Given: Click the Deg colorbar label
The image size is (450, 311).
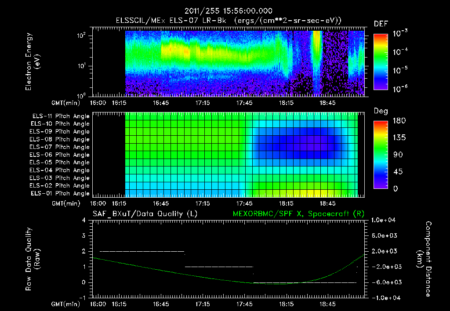Looking at the screenshot, I should tap(381, 111).
